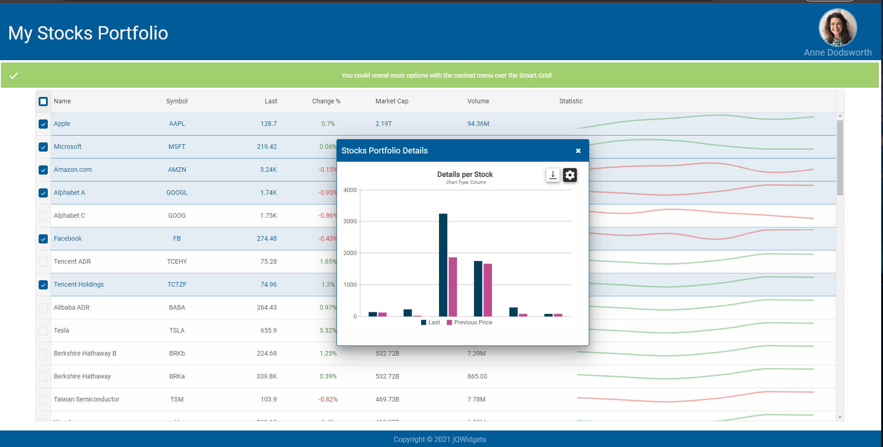Click the My Stocks Portfolio heading
Viewport: 883px width, 447px height.
88,33
